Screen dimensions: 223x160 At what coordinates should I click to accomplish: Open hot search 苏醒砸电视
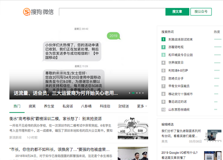point(176,47)
